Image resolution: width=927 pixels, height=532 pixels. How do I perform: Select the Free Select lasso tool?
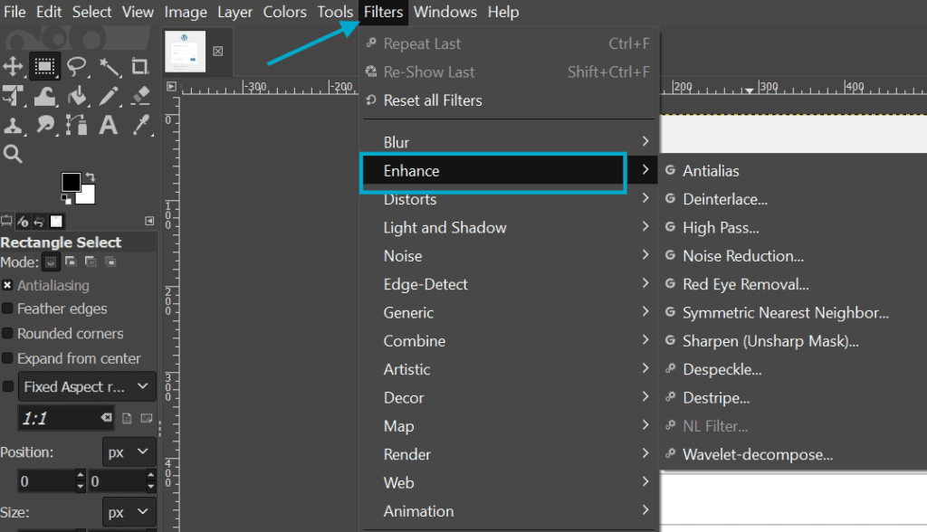tap(76, 66)
